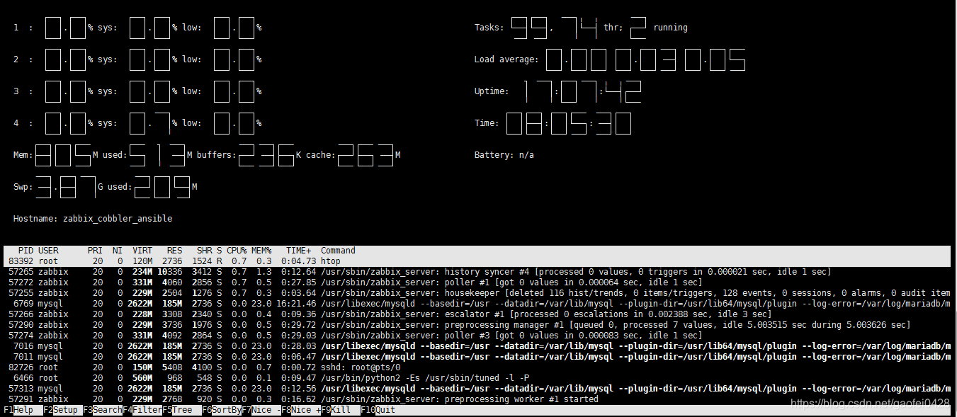Select preprocessing manager #1 row 57290

tap(477, 325)
